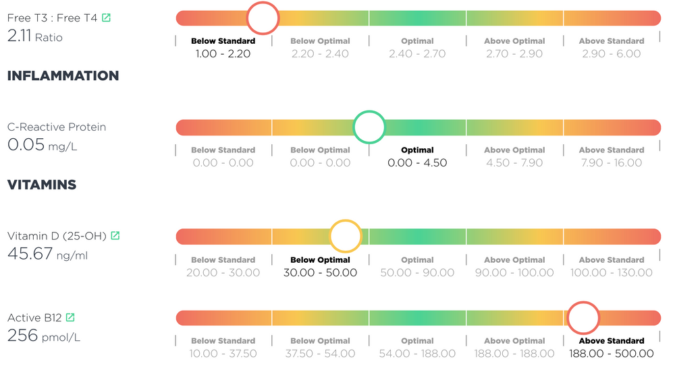Click the C-Reactive Protein marker name
675x372 pixels.
tap(57, 127)
